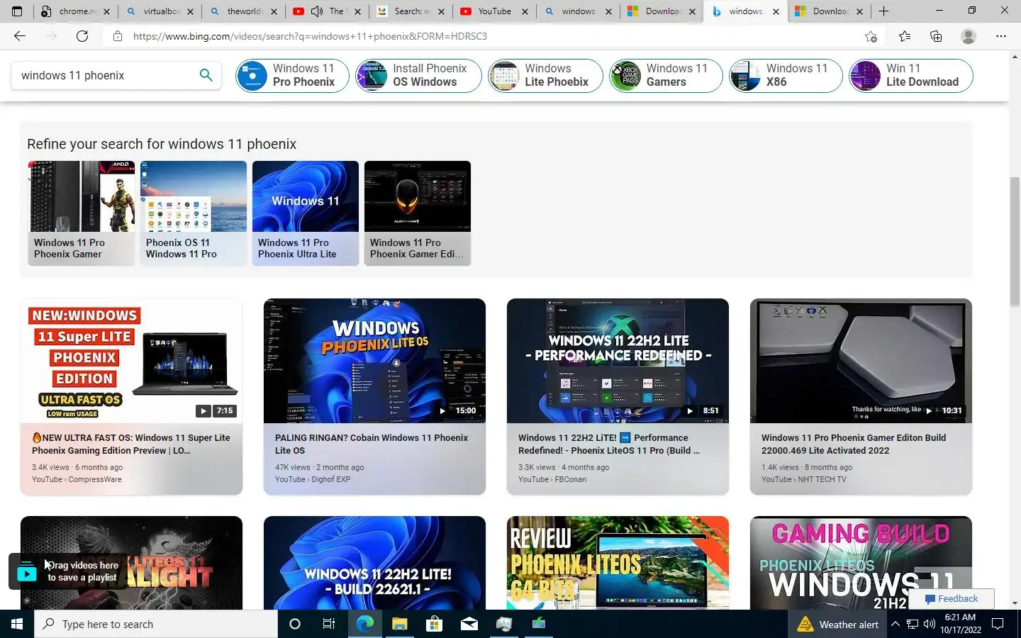Open tab actions menu icon
The width and height of the screenshot is (1021, 638).
point(17,11)
